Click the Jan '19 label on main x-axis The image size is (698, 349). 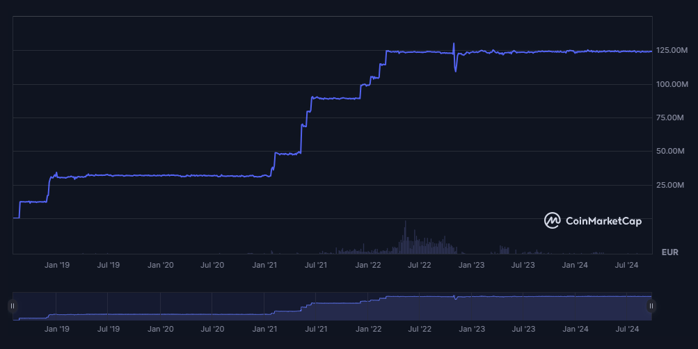pos(56,265)
